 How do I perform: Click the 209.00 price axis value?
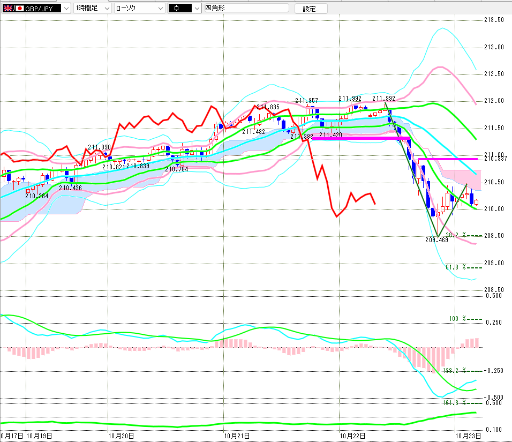click(x=494, y=263)
